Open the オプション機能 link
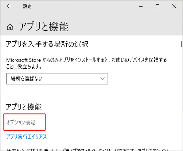Viewport: 183px width, 151px height. click(21, 122)
